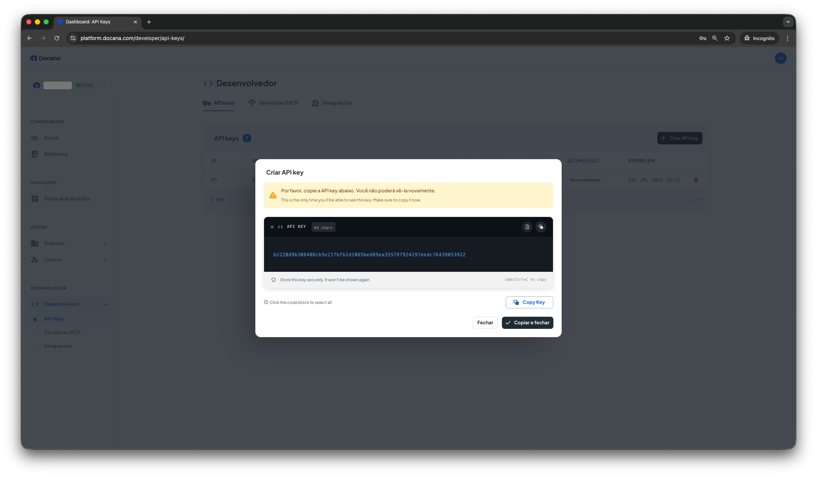Click the Desenvolvedor code brackets sidebar icon

(x=34, y=304)
